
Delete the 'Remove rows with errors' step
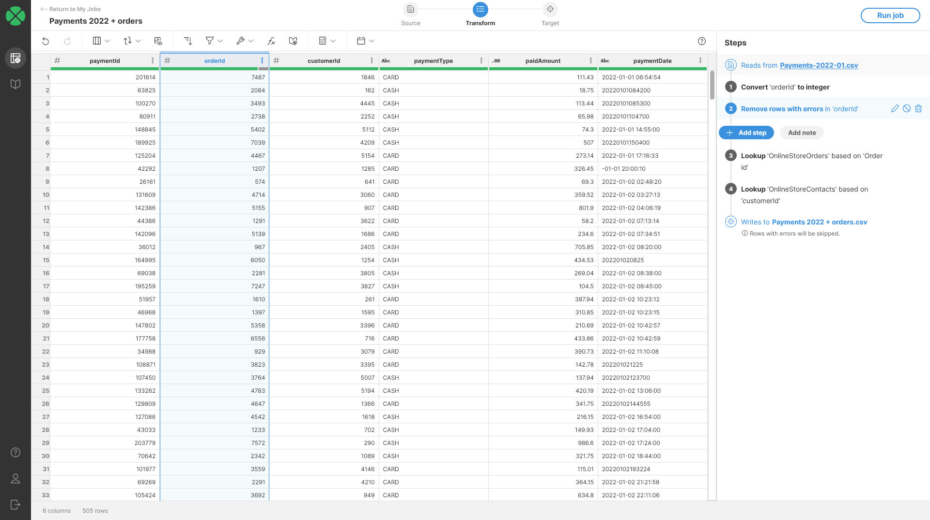pyautogui.click(x=918, y=108)
